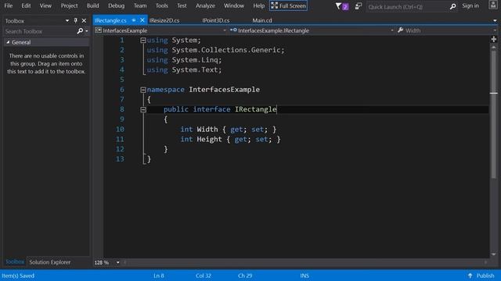Switch to the Solution Explorer bottom tab
The width and height of the screenshot is (501, 281).
click(x=50, y=262)
